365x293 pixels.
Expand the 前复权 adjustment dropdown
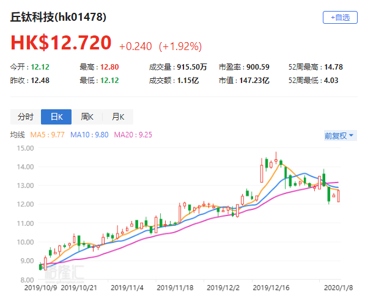[341, 136]
